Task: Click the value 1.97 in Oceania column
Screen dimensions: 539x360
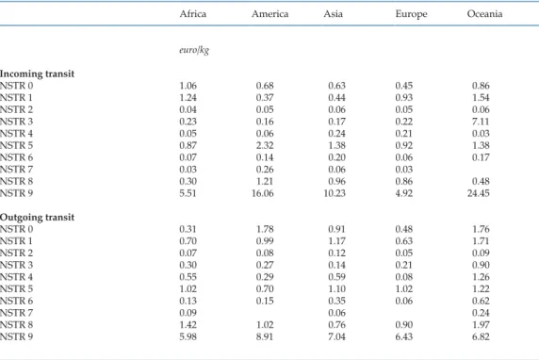Action: click(x=481, y=325)
